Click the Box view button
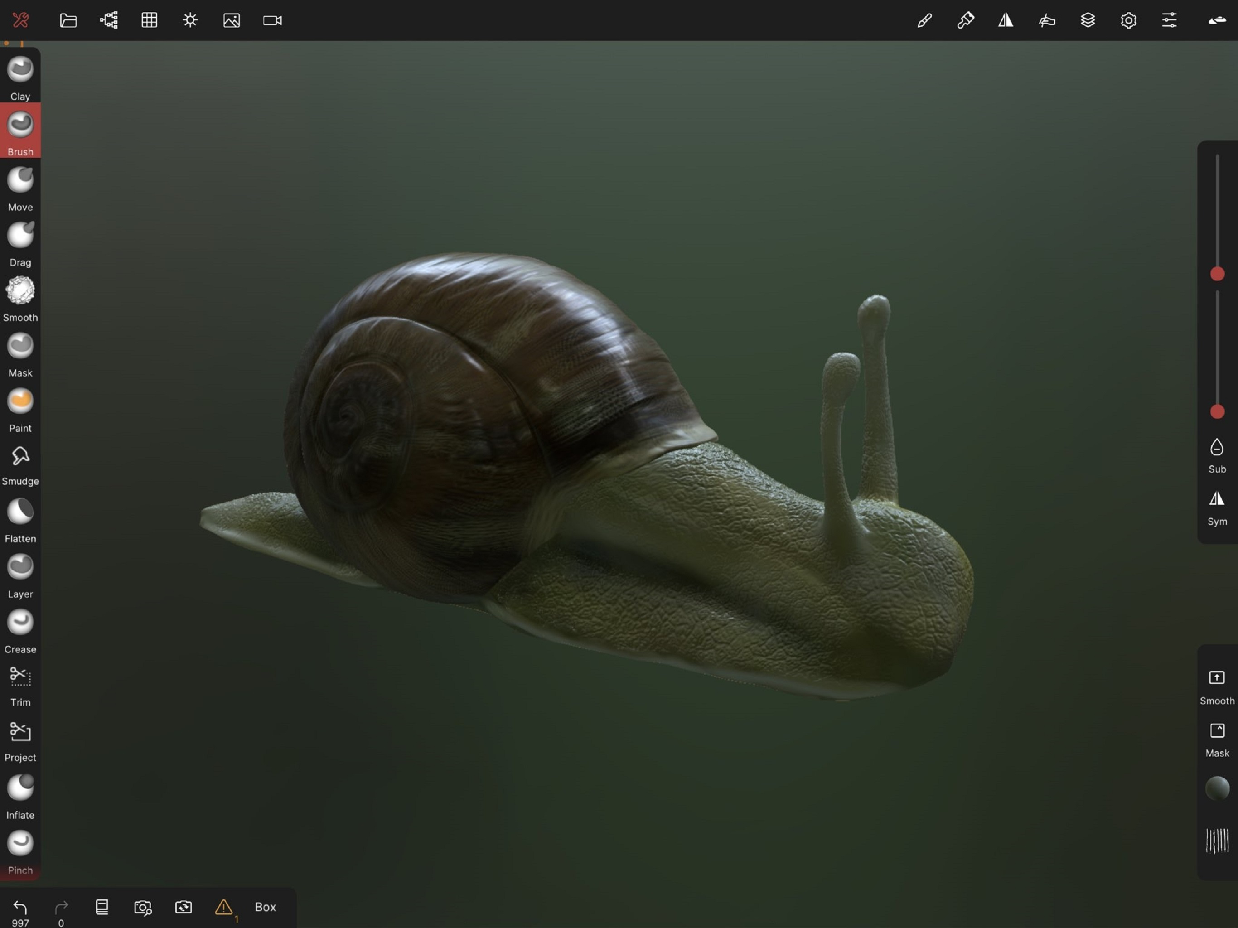The image size is (1238, 928). click(265, 907)
